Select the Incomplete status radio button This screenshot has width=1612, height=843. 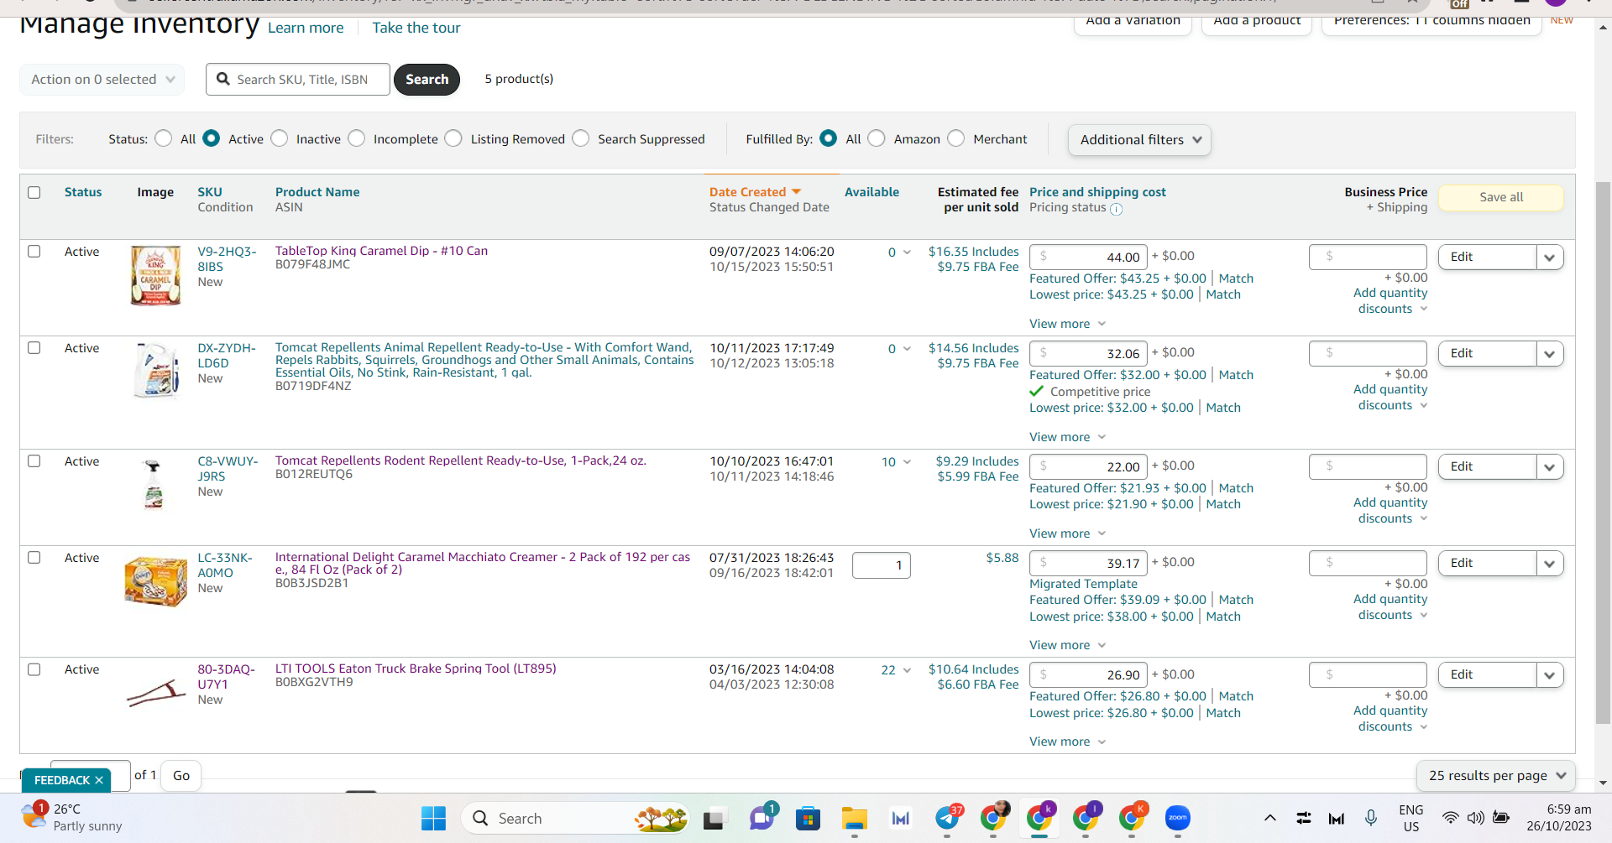357,138
